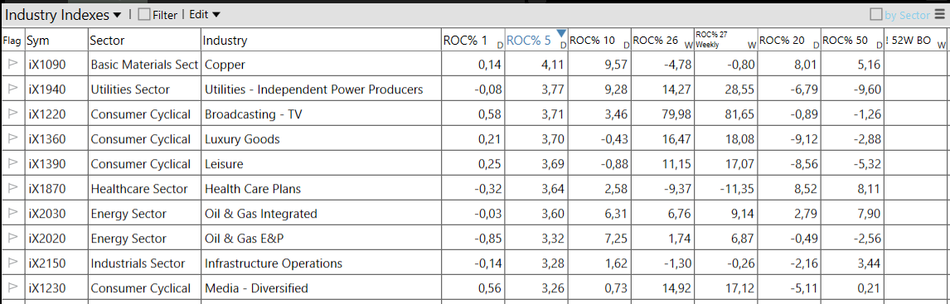Flag the Oil & Gas Integrated row

pyautogui.click(x=12, y=213)
